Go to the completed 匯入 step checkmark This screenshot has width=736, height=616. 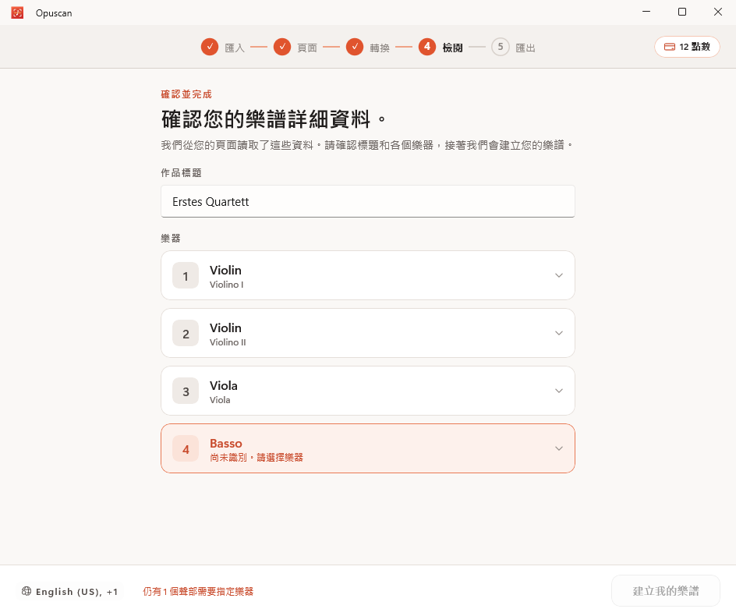coord(210,47)
